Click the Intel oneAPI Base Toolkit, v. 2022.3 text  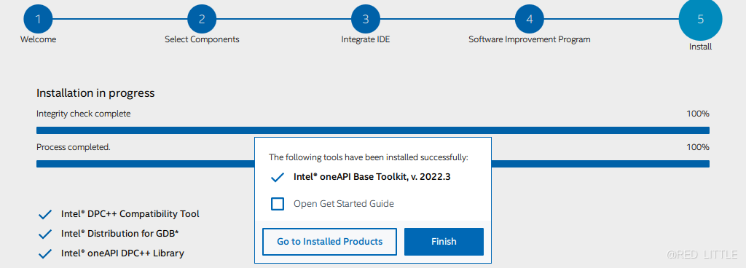(x=372, y=177)
